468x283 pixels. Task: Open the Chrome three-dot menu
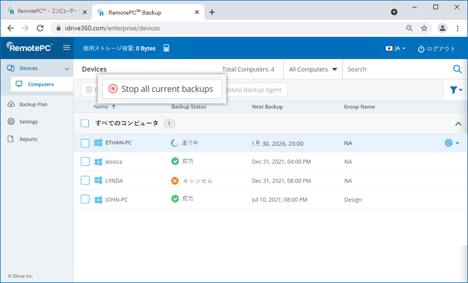pos(457,28)
